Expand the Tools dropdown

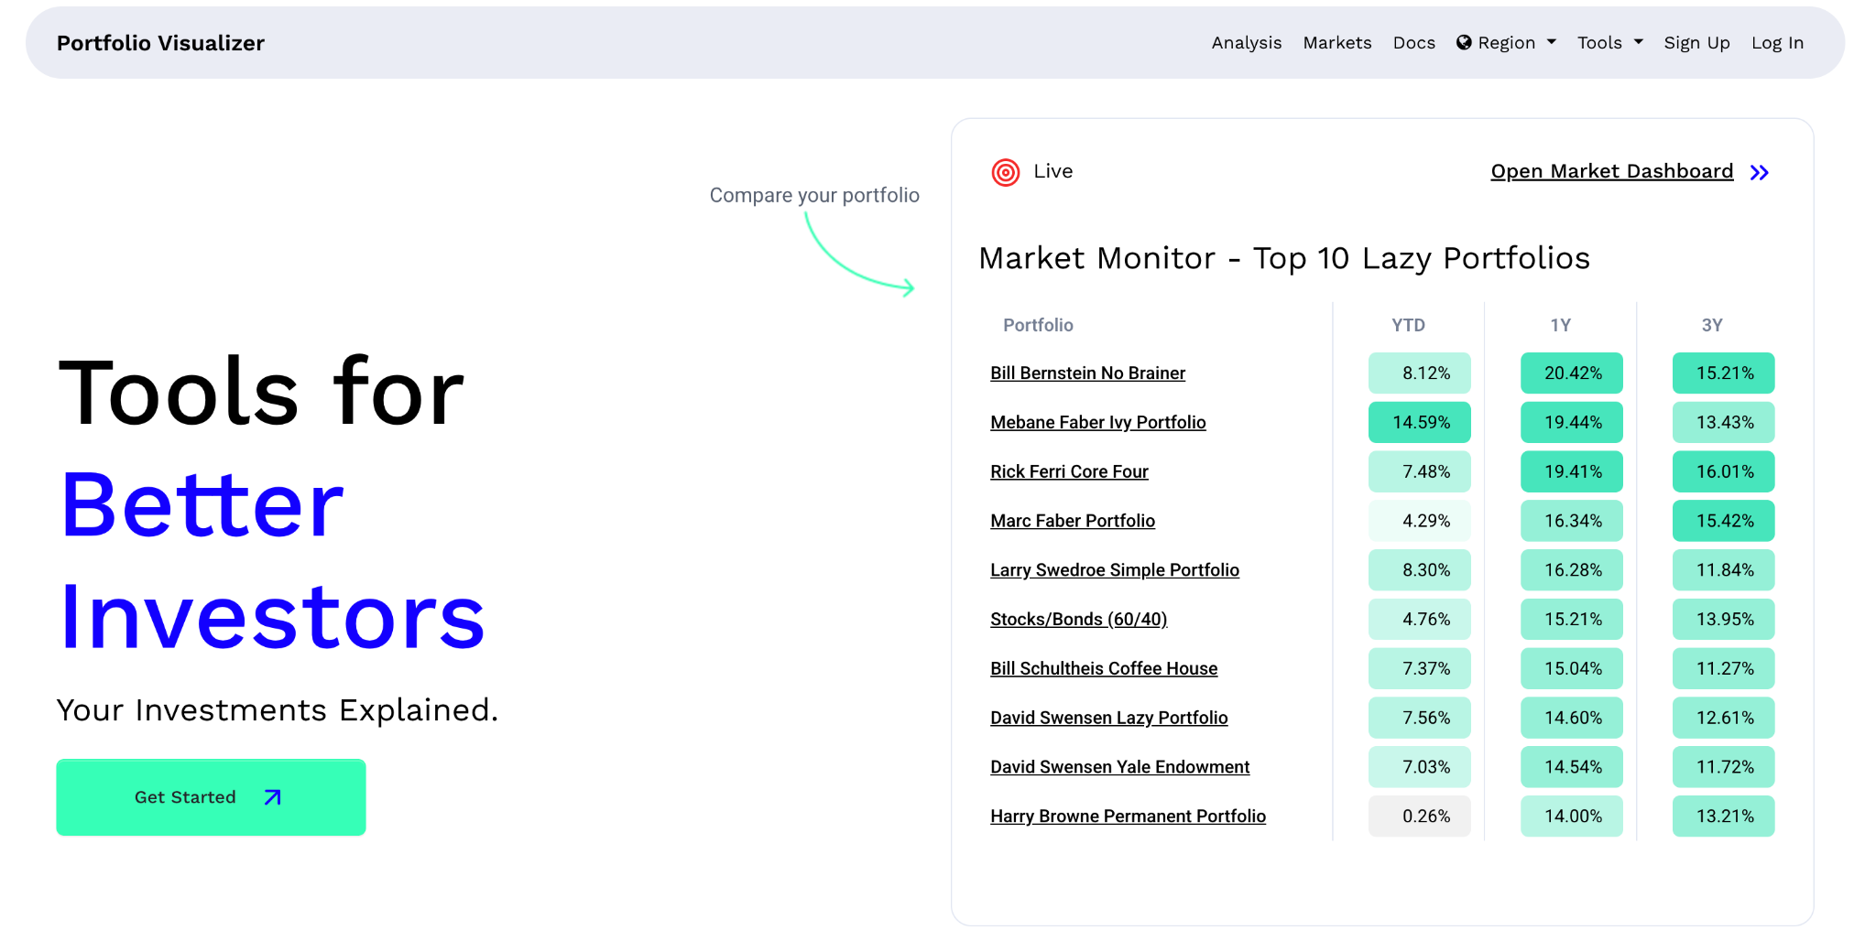click(x=1609, y=43)
